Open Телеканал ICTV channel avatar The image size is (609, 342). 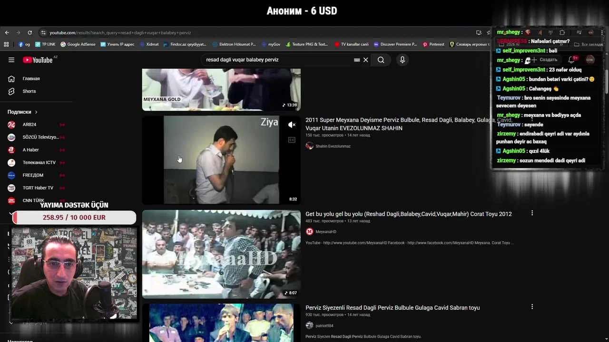point(11,162)
